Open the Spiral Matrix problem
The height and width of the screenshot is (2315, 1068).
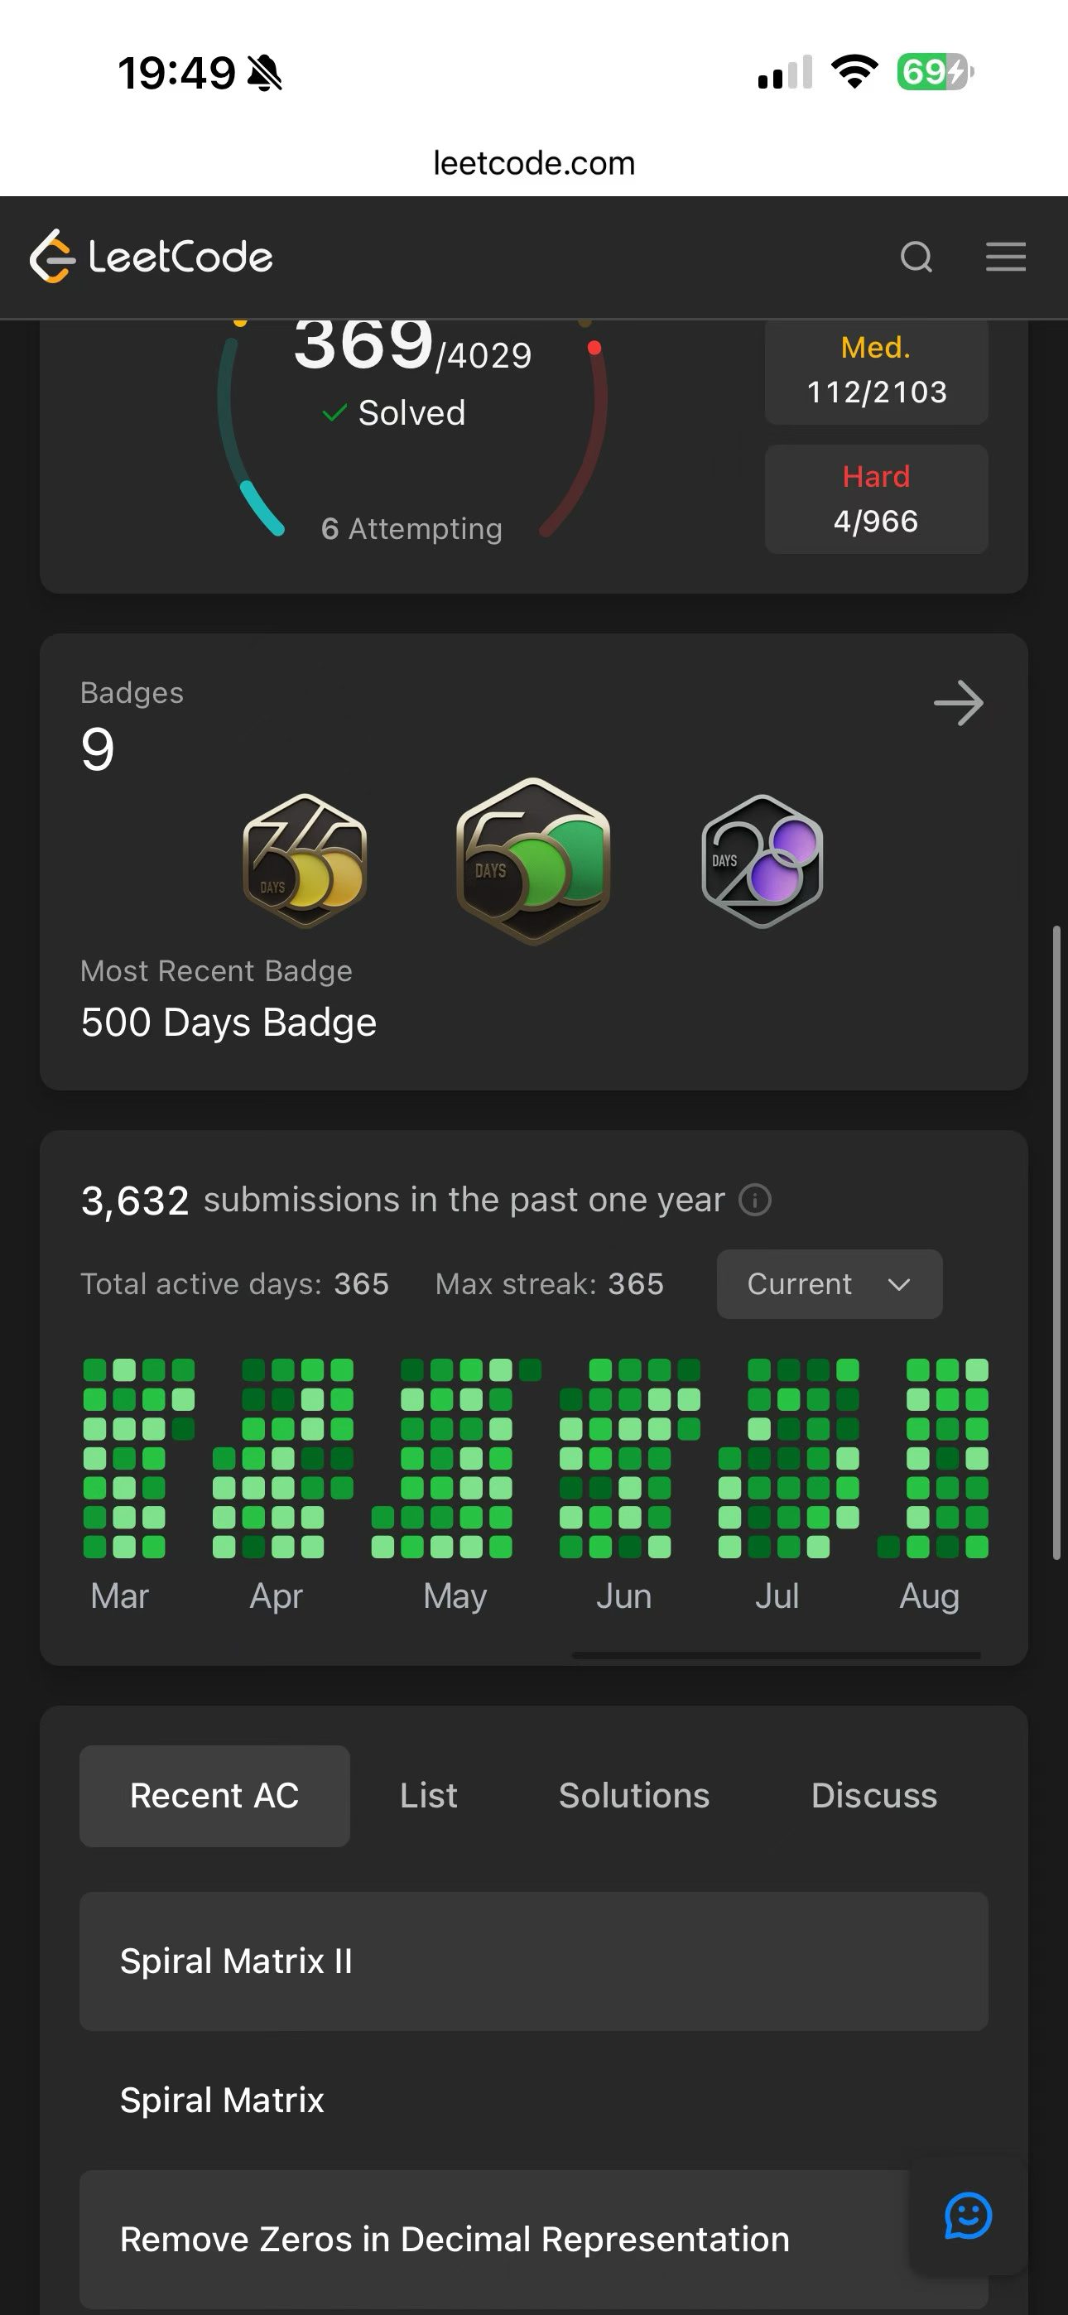533,2101
